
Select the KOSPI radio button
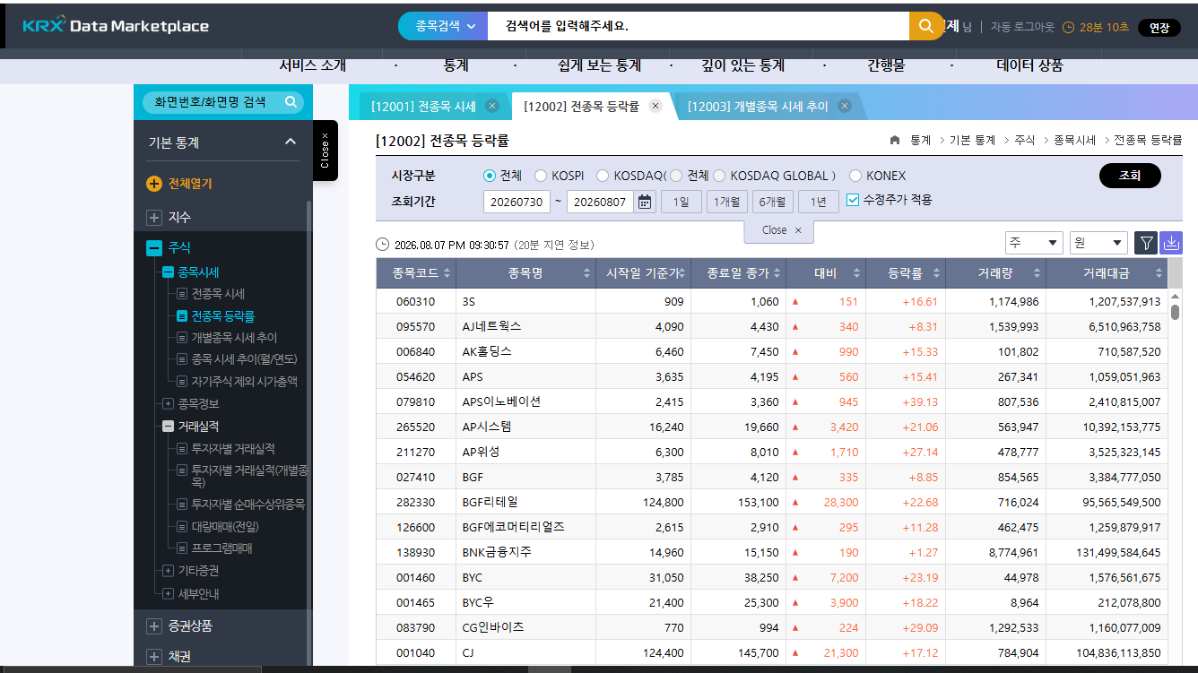click(541, 176)
